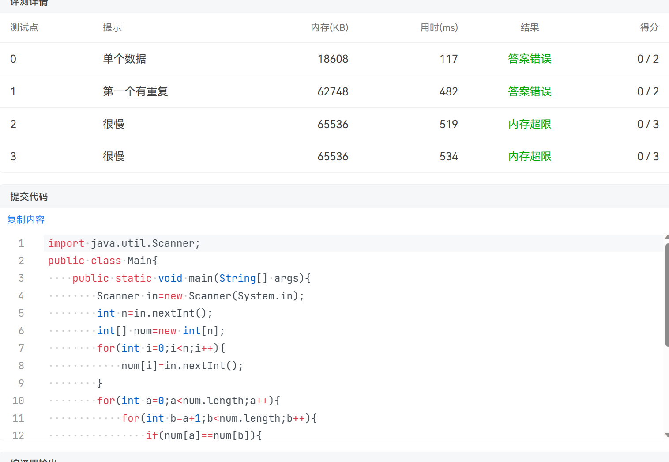Click the Scanner in=new Scanner(System.in) line
This screenshot has height=462, width=669.
200,296
